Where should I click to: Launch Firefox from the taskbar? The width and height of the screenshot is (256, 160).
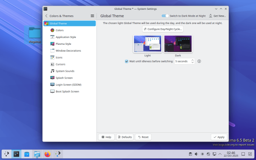click(x=47, y=154)
